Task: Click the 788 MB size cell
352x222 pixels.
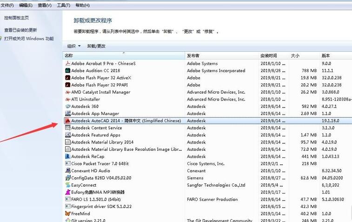Action: (309, 71)
